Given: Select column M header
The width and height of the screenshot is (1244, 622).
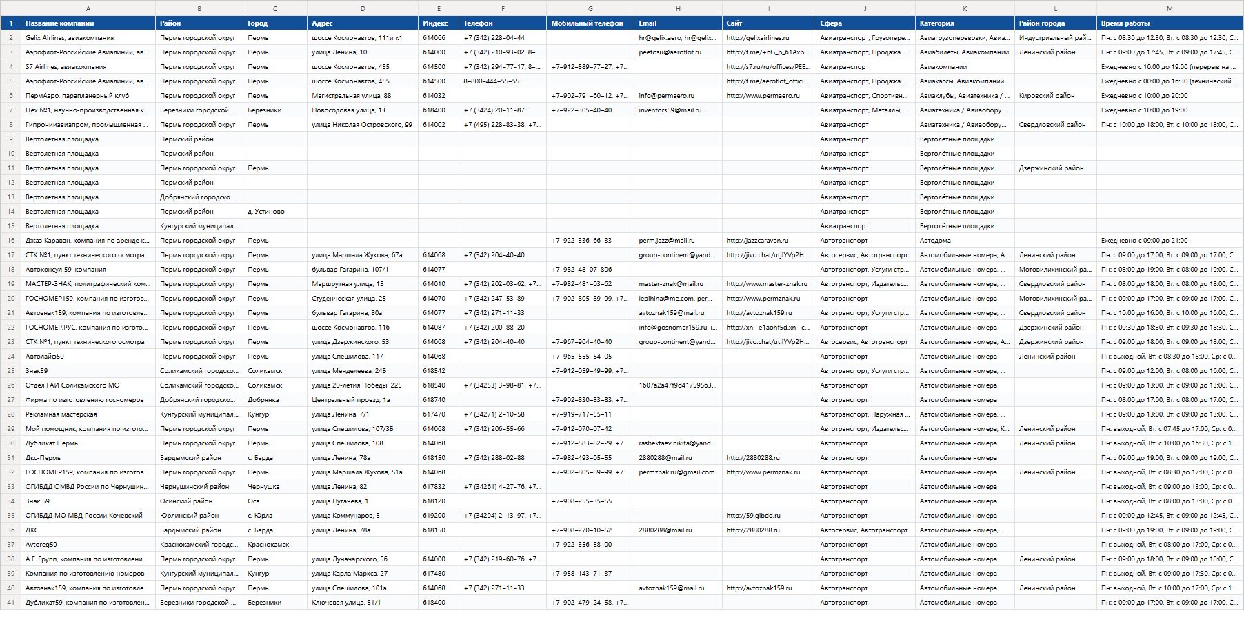Looking at the screenshot, I should [x=1170, y=8].
